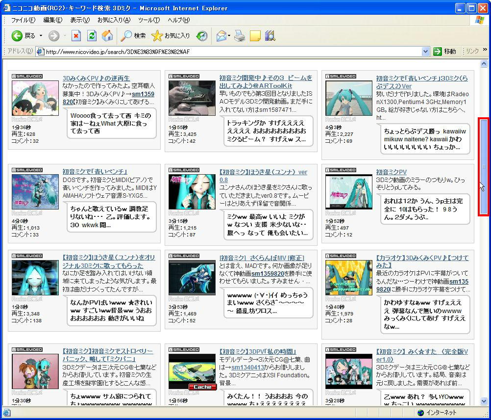The width and height of the screenshot is (491, 420).
Task: Expand the Mail button dropdown arrow
Action: tap(229, 36)
